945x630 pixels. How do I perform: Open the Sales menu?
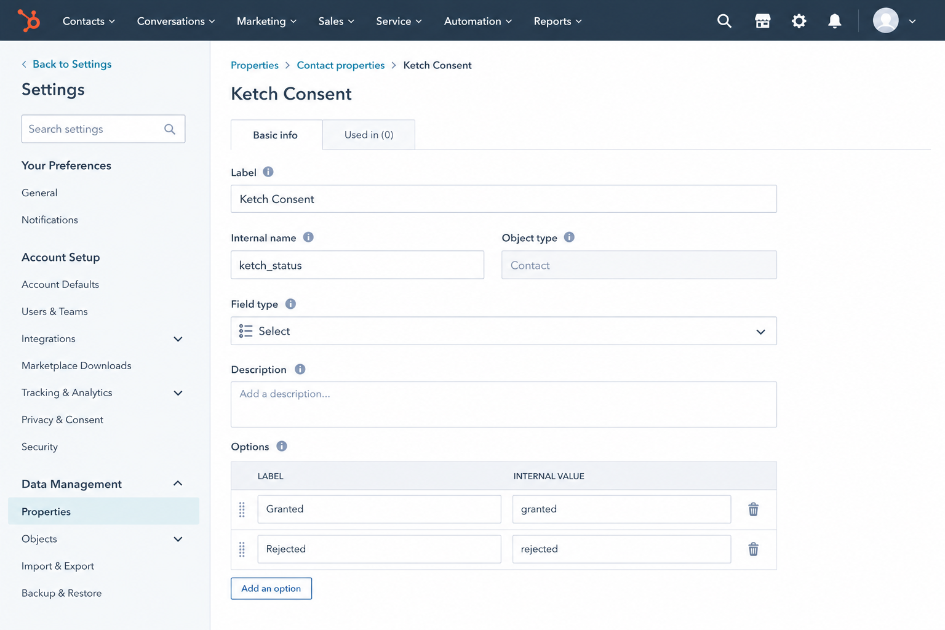337,21
